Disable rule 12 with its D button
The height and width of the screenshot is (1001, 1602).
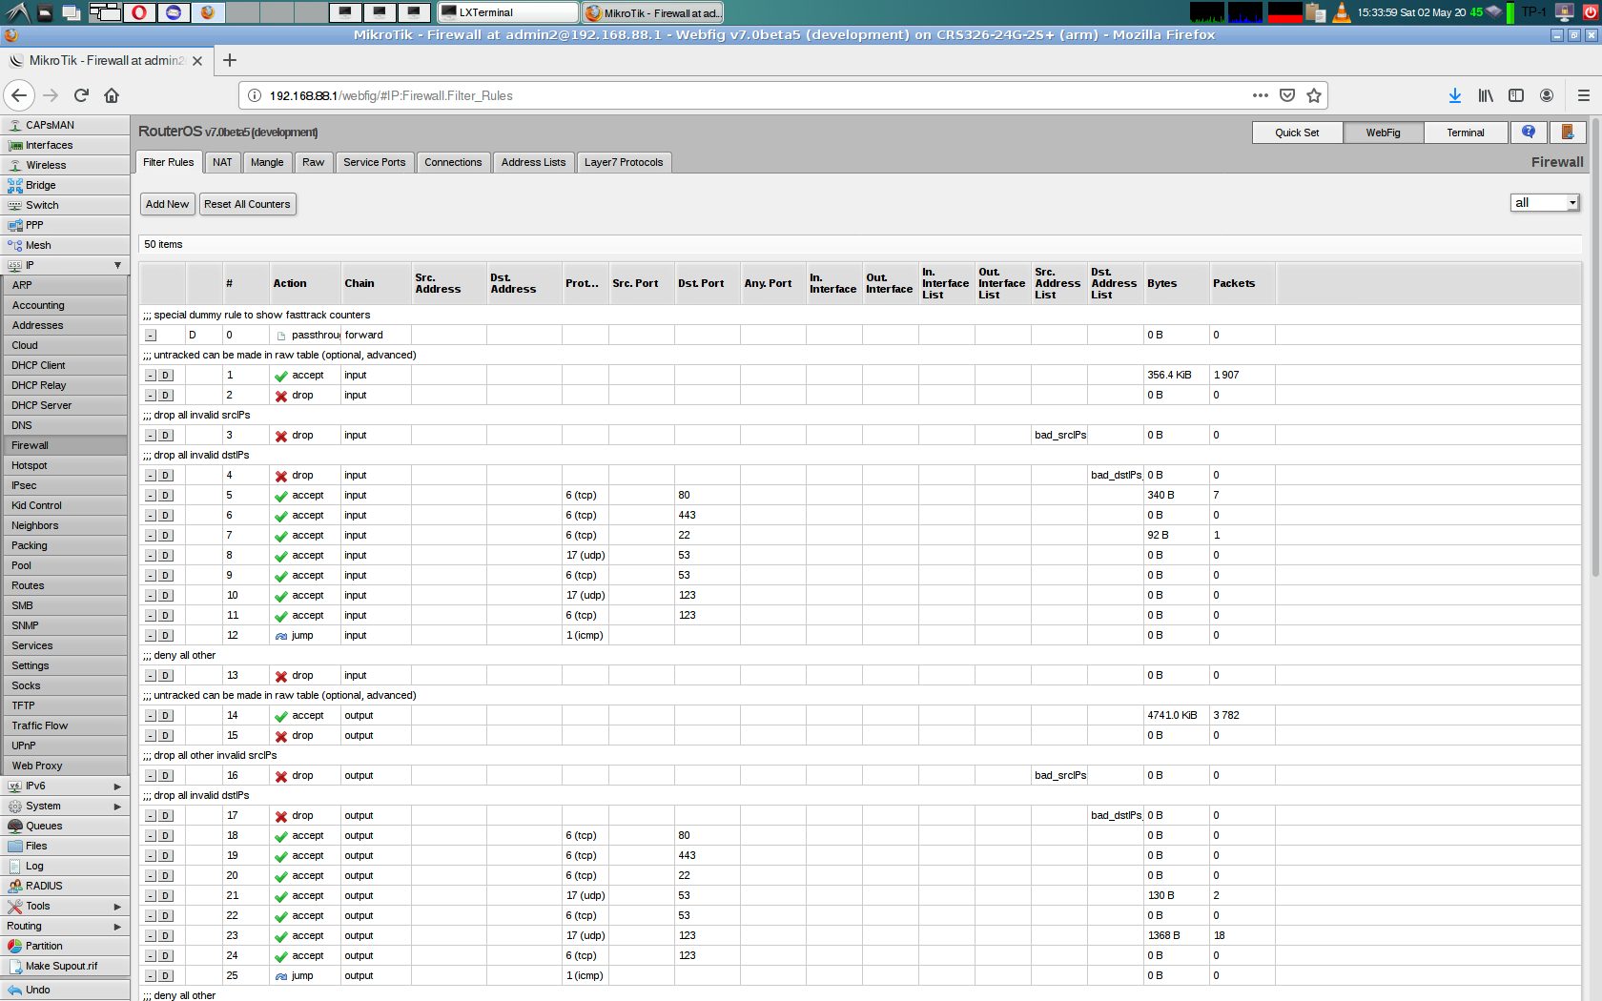tap(166, 636)
